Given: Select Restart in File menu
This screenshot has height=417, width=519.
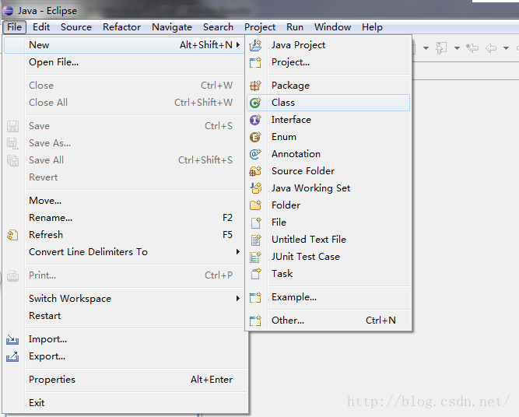Looking at the screenshot, I should point(125,316).
